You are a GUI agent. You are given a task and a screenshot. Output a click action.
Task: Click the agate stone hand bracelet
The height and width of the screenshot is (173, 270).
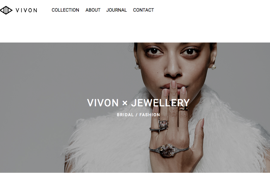[x=169, y=150]
